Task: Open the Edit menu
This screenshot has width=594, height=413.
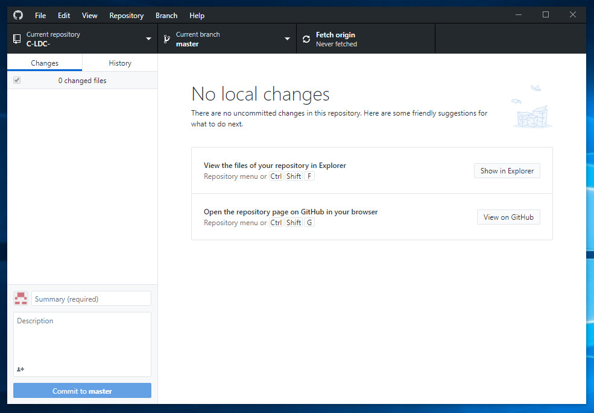Action: (x=64, y=16)
